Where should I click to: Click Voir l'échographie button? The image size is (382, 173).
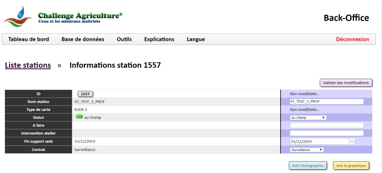(x=308, y=166)
